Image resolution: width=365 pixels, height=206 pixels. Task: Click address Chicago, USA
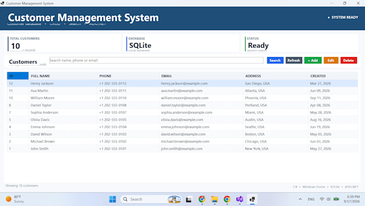(255, 141)
